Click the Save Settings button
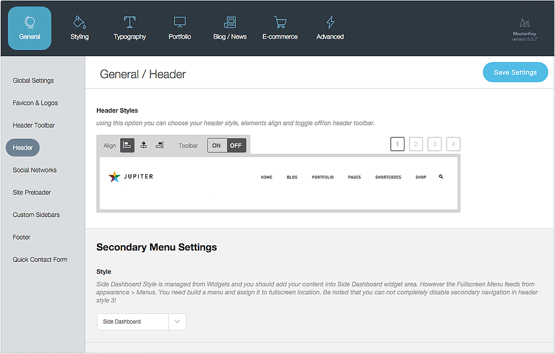555x354 pixels. 515,72
